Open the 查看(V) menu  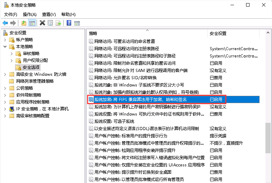pyautogui.click(x=49, y=14)
